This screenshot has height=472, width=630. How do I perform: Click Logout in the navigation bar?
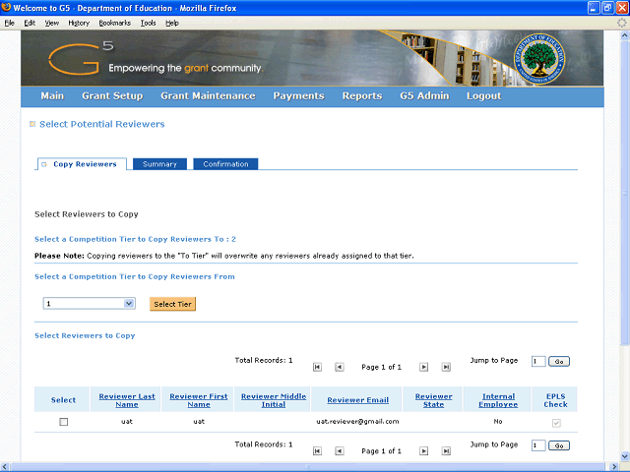[x=483, y=96]
